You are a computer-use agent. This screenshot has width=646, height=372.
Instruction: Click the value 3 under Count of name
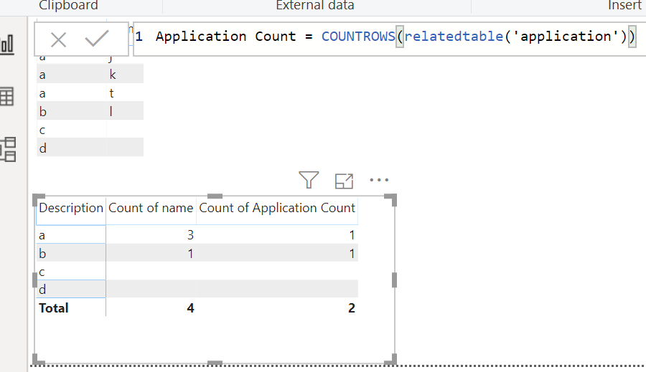tap(190, 235)
